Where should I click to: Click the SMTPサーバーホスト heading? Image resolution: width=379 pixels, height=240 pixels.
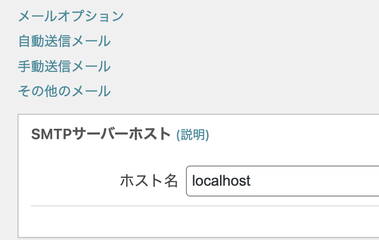(101, 134)
